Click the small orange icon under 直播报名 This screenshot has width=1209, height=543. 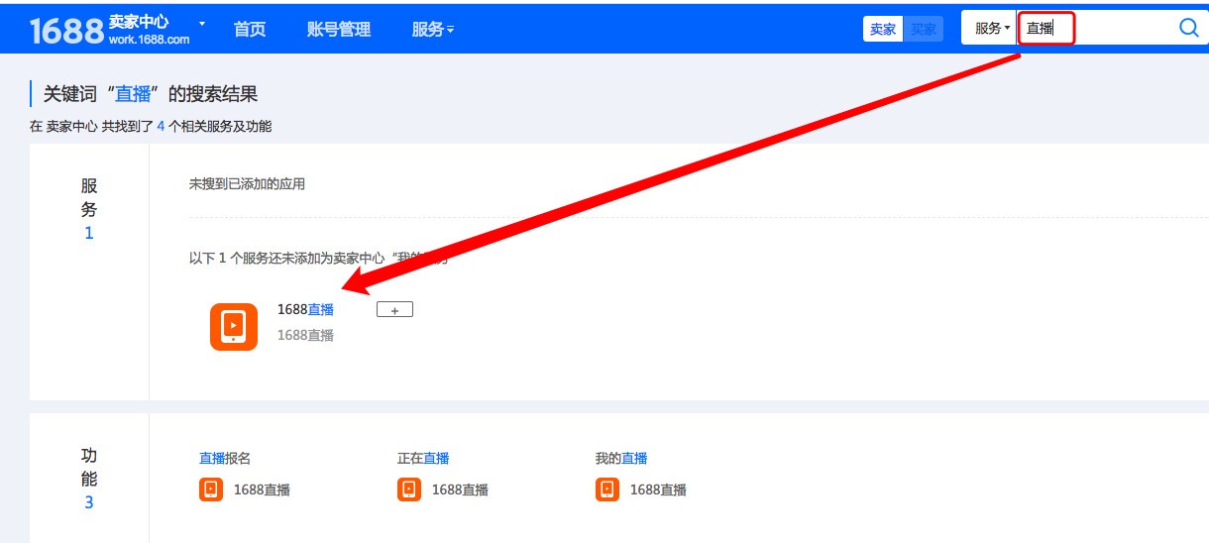[210, 489]
